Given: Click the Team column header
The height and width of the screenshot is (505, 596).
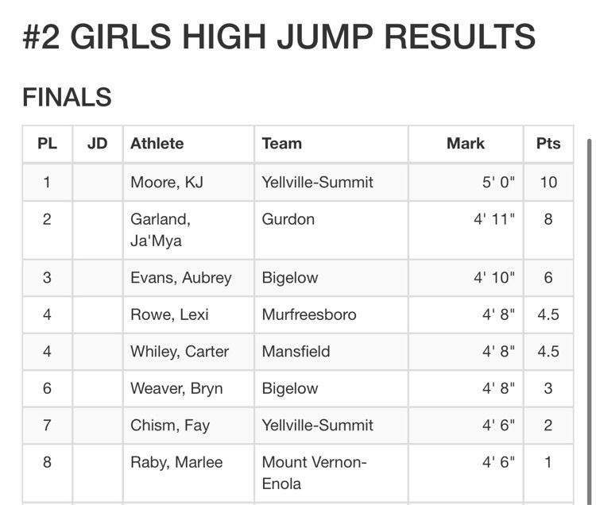Looking at the screenshot, I should (x=281, y=144).
